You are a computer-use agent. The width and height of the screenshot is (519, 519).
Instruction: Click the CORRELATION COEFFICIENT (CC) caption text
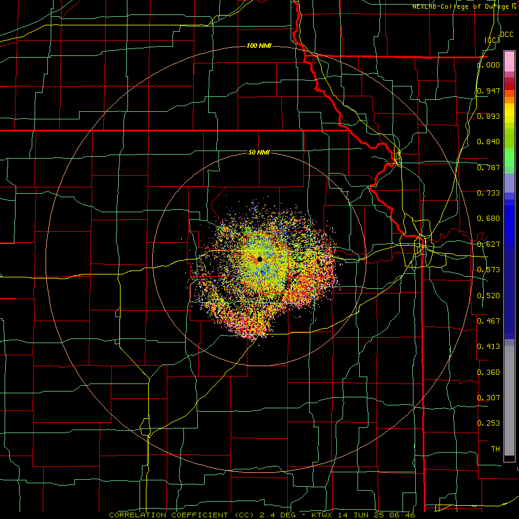(x=182, y=515)
